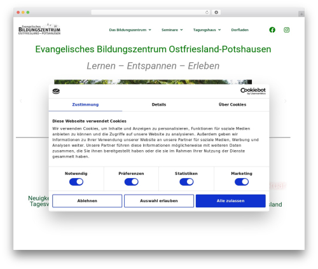Switch to the Zustimmung tab
The image size is (318, 269).
point(85,105)
